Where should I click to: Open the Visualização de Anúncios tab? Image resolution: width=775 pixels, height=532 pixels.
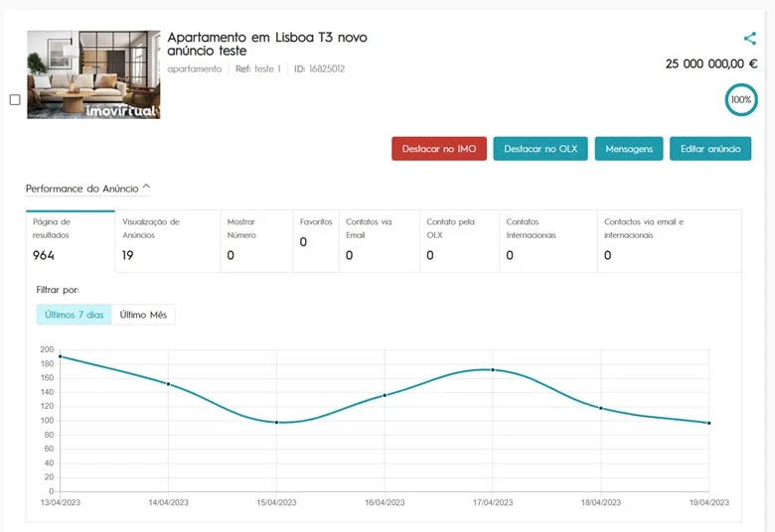167,240
